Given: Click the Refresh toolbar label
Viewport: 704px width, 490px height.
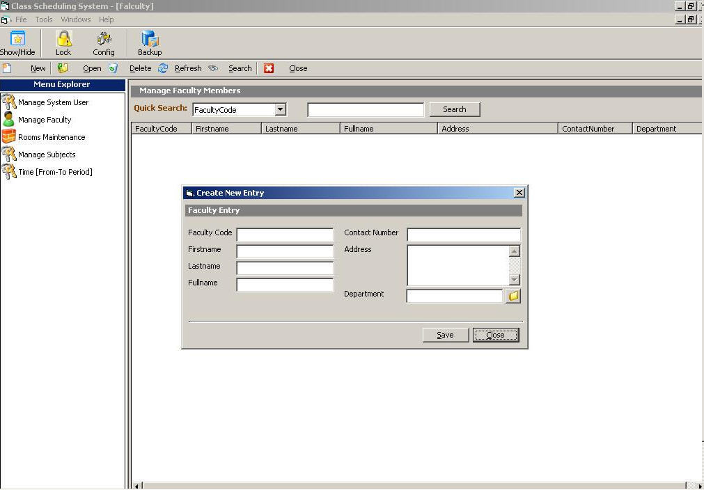Looking at the screenshot, I should tap(188, 68).
